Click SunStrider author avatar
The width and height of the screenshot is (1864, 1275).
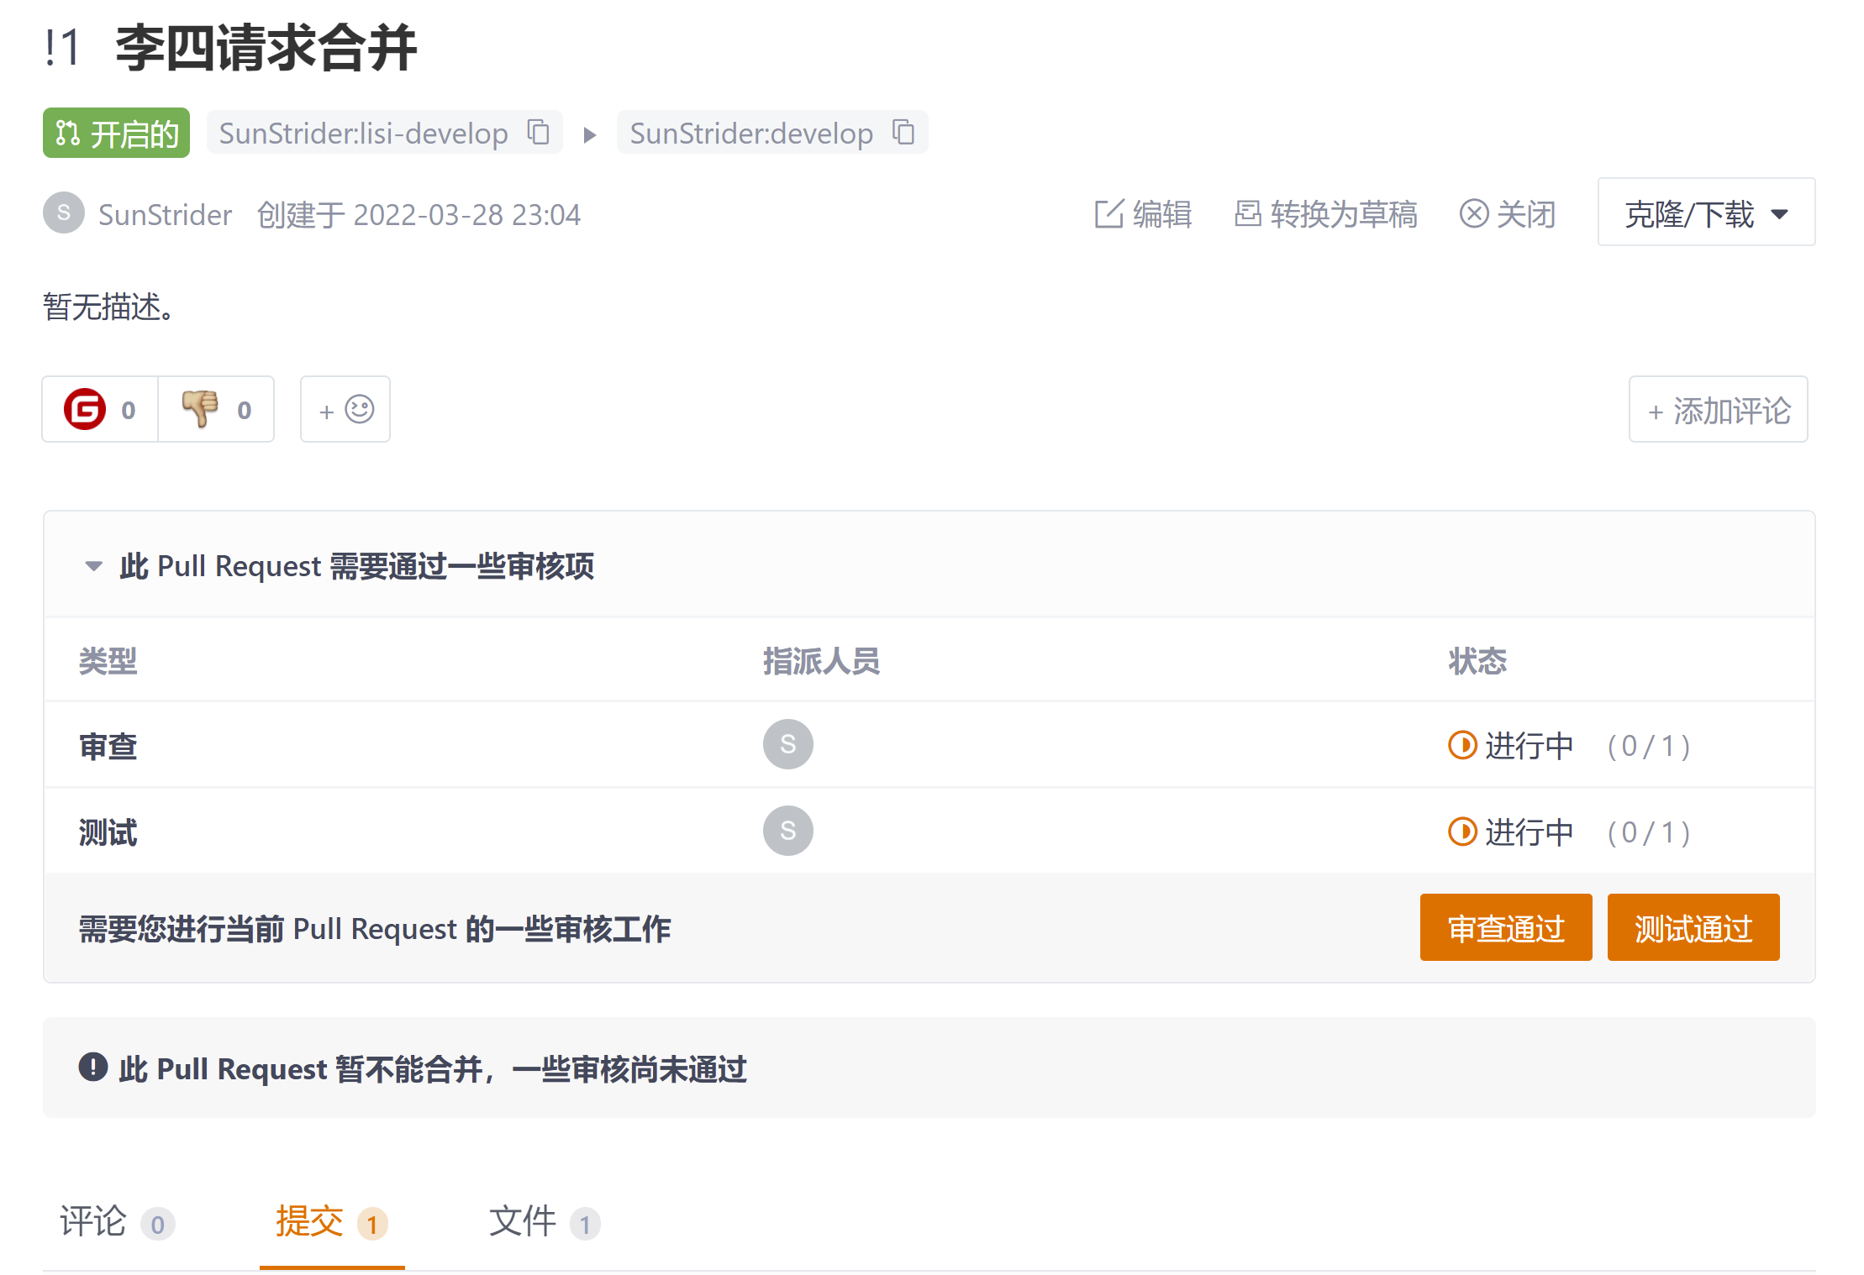(64, 213)
